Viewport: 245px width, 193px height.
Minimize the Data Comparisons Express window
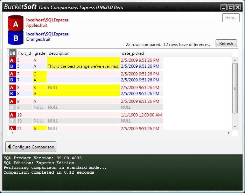click(224, 7)
